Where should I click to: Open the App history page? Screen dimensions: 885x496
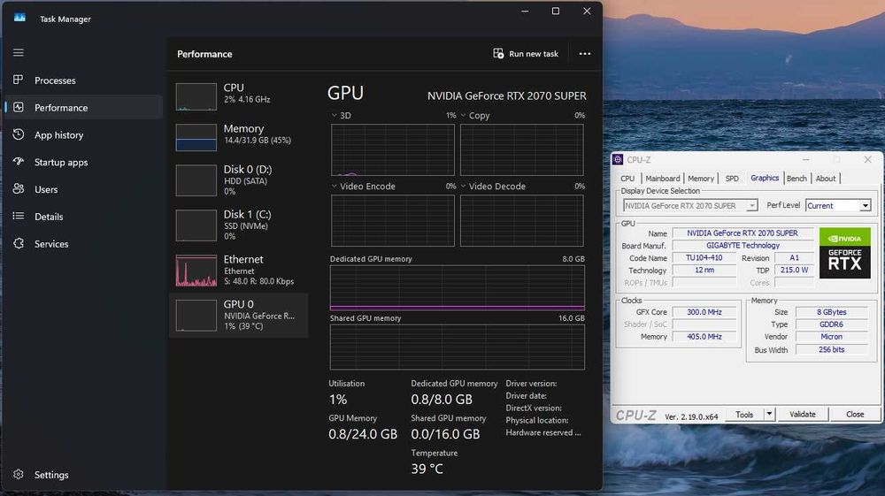(83, 134)
